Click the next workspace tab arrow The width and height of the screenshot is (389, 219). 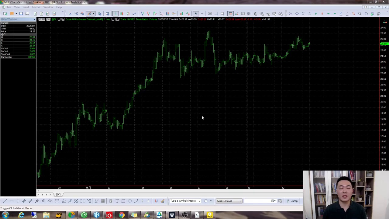(46, 195)
